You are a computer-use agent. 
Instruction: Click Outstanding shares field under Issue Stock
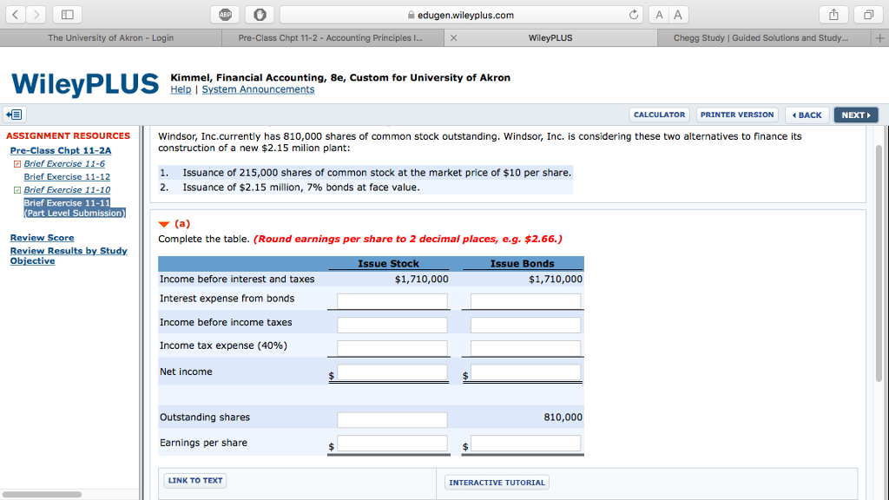(x=392, y=419)
